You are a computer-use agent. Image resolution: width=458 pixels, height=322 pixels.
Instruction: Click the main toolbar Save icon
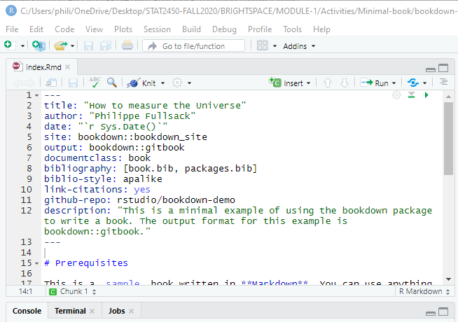tap(88, 45)
